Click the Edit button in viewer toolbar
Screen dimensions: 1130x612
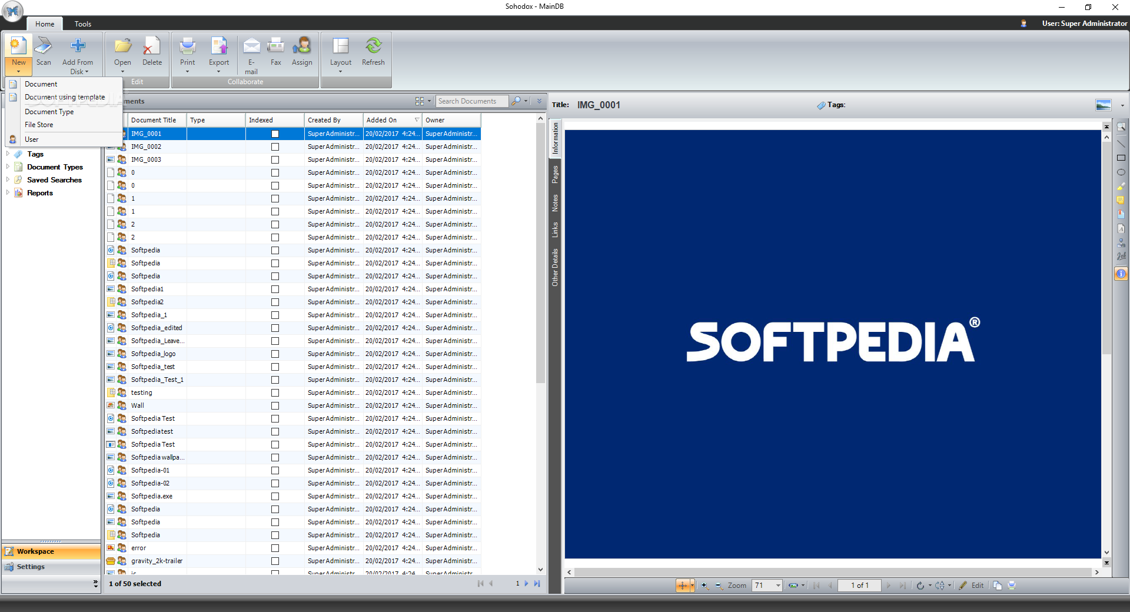[x=972, y=586]
